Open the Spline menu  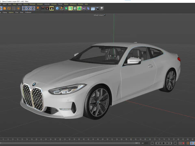pyautogui.click(x=20, y=4)
